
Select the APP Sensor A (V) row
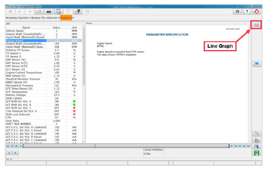click(x=44, y=63)
